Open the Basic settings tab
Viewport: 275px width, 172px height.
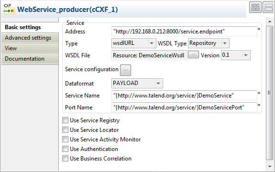30,27
